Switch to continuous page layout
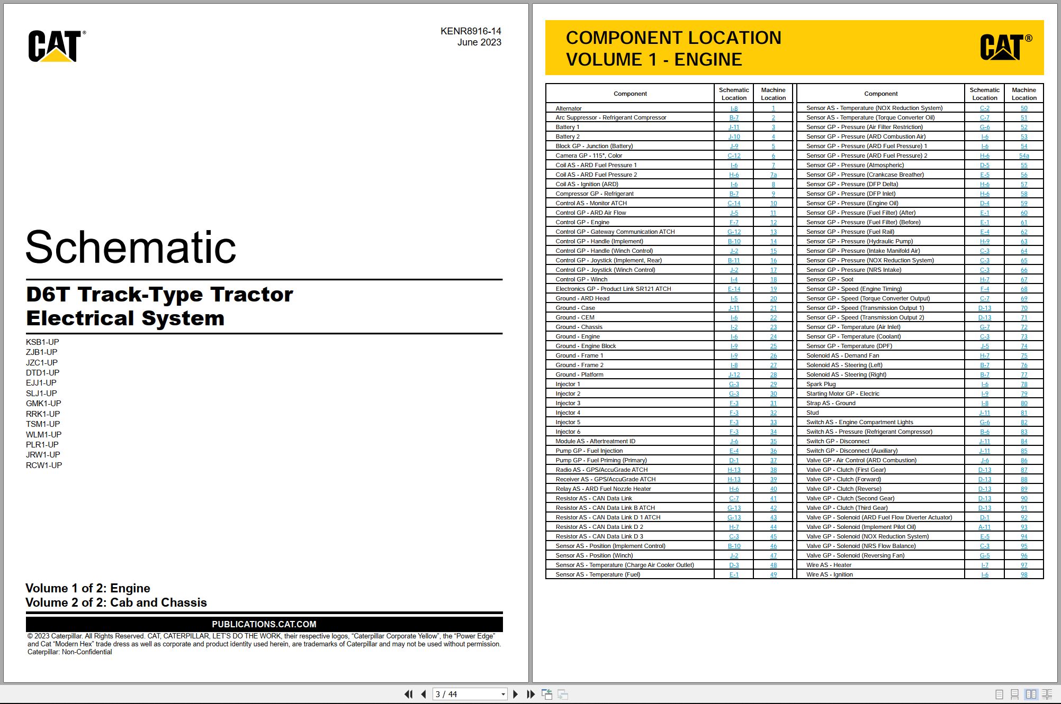The height and width of the screenshot is (704, 1061). pos(1014,694)
